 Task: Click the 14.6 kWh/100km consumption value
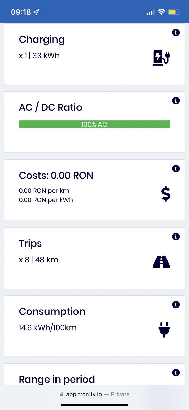click(48, 327)
